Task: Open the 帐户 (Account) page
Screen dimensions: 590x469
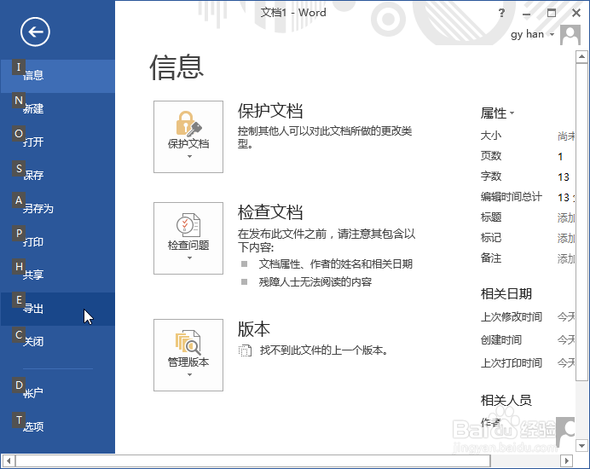Action: [58, 393]
